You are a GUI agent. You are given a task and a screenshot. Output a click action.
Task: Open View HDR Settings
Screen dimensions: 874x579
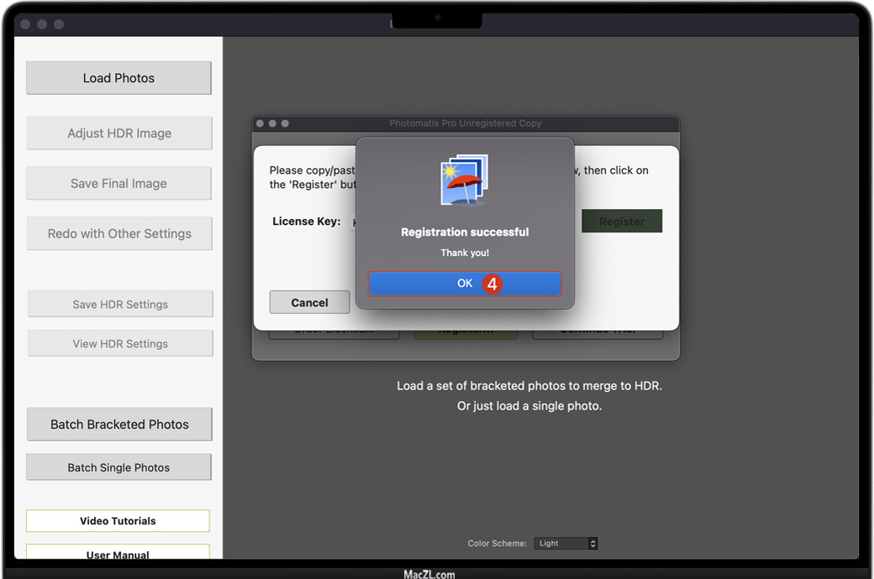120,343
